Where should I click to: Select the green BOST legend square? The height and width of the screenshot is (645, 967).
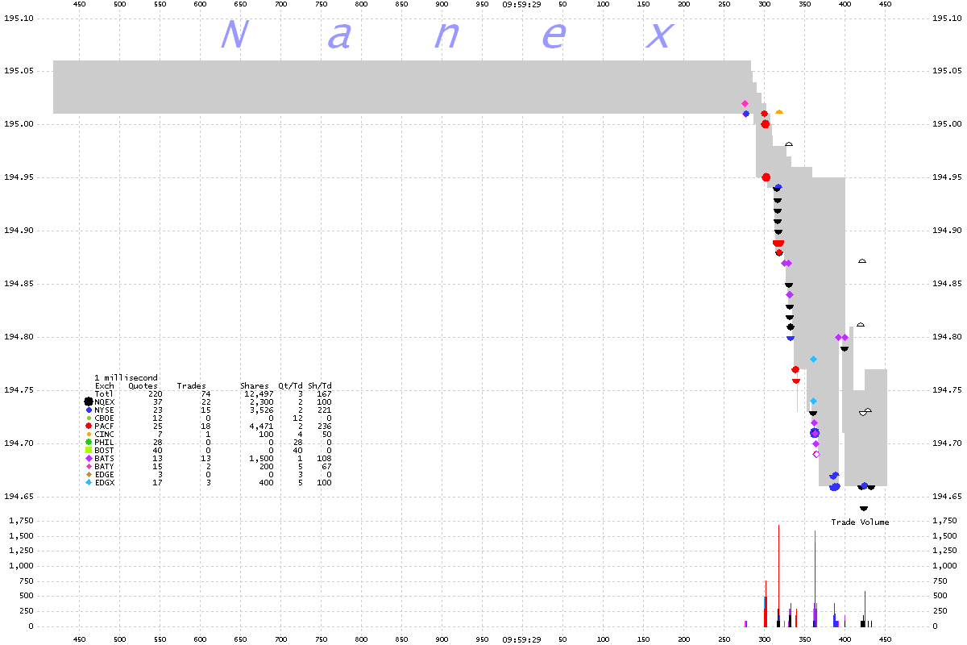click(88, 450)
